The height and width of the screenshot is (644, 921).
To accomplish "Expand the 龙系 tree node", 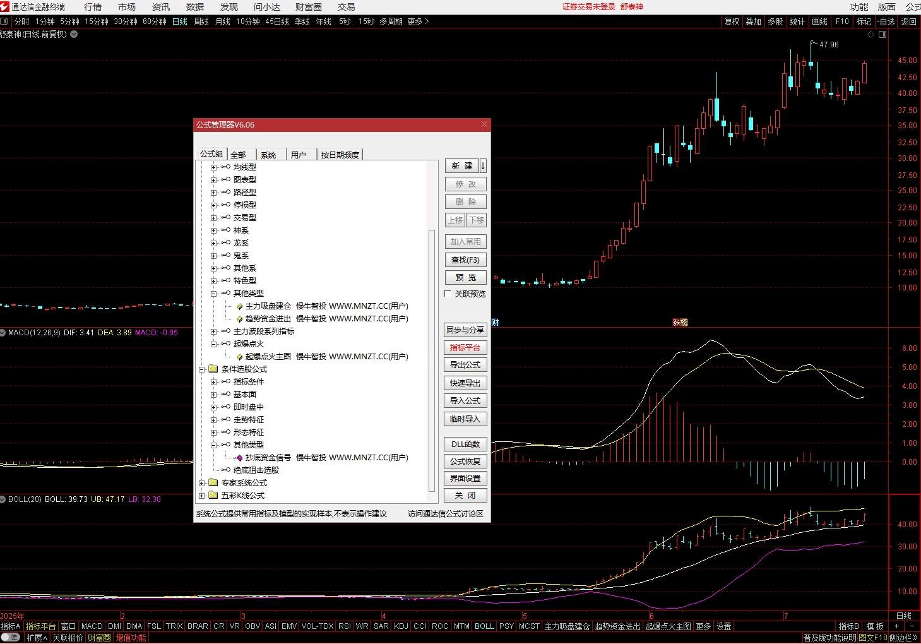I will point(213,243).
